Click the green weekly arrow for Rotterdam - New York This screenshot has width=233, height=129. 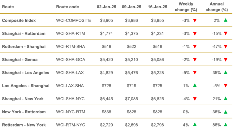(x=195, y=124)
